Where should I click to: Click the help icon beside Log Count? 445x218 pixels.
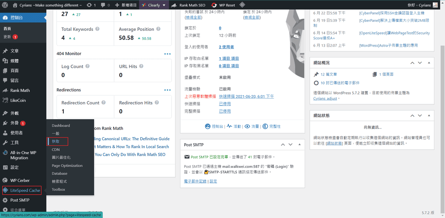click(88, 66)
